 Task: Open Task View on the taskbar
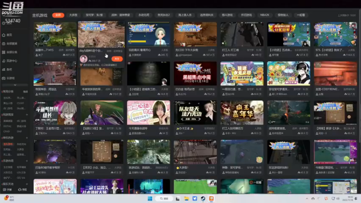[178, 198]
